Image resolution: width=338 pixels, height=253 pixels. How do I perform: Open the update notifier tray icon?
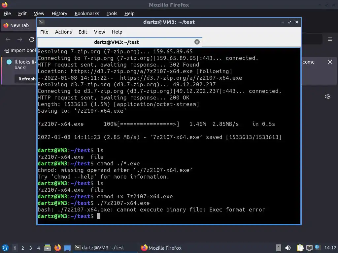pos(317,247)
